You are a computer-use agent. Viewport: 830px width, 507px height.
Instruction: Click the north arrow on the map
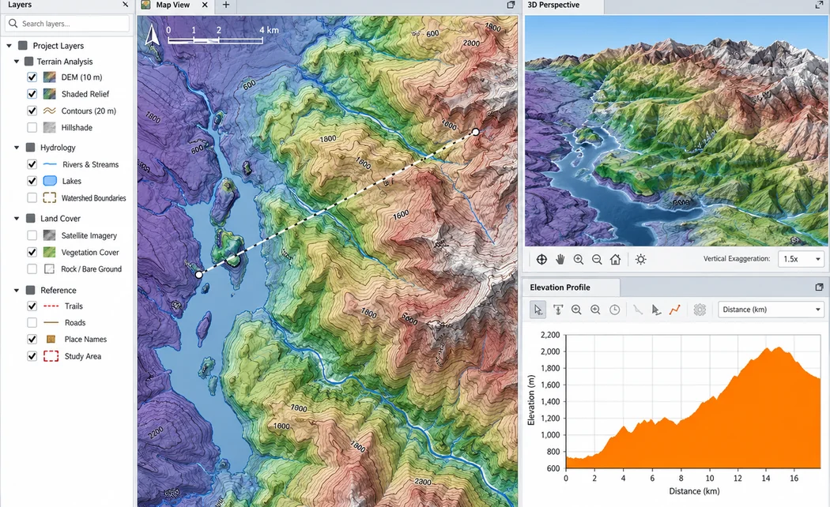tap(153, 35)
